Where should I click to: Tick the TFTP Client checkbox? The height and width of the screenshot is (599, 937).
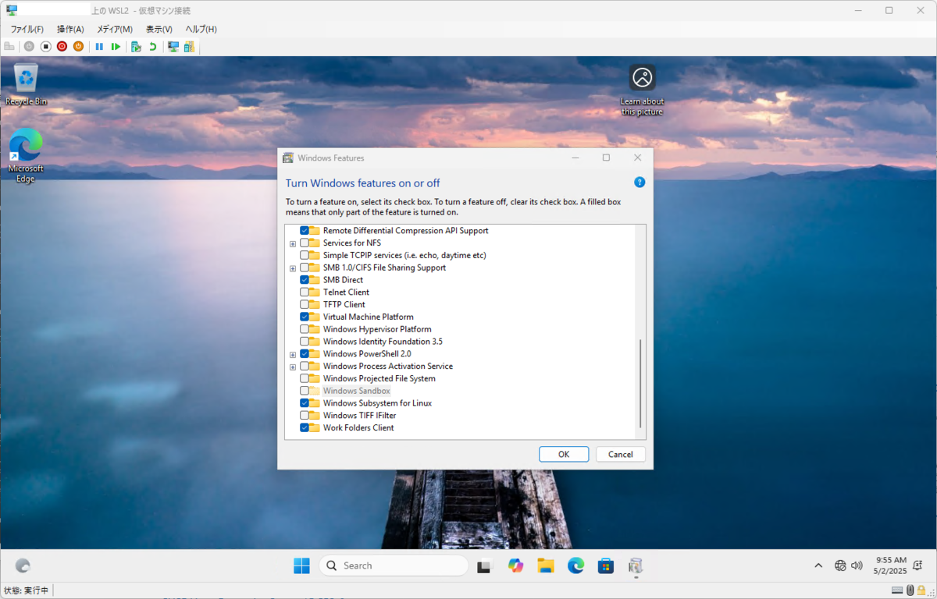point(305,304)
